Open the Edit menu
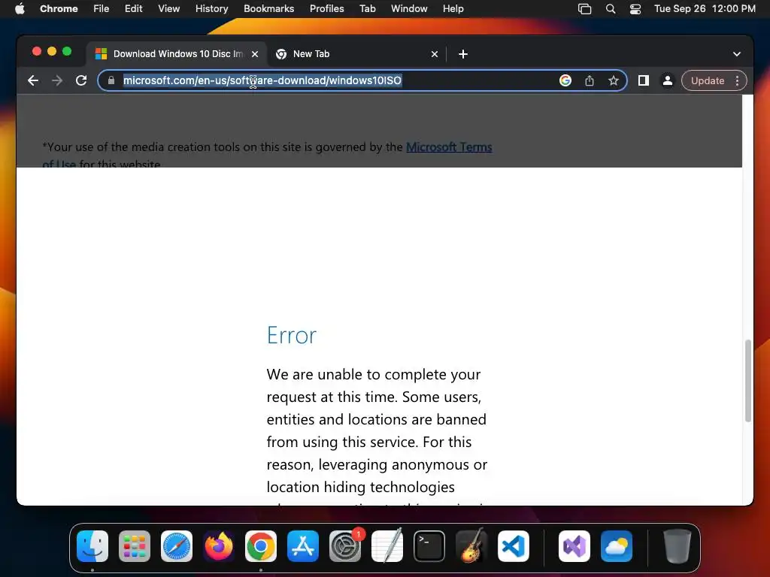Viewport: 770px width, 577px height. (133, 9)
